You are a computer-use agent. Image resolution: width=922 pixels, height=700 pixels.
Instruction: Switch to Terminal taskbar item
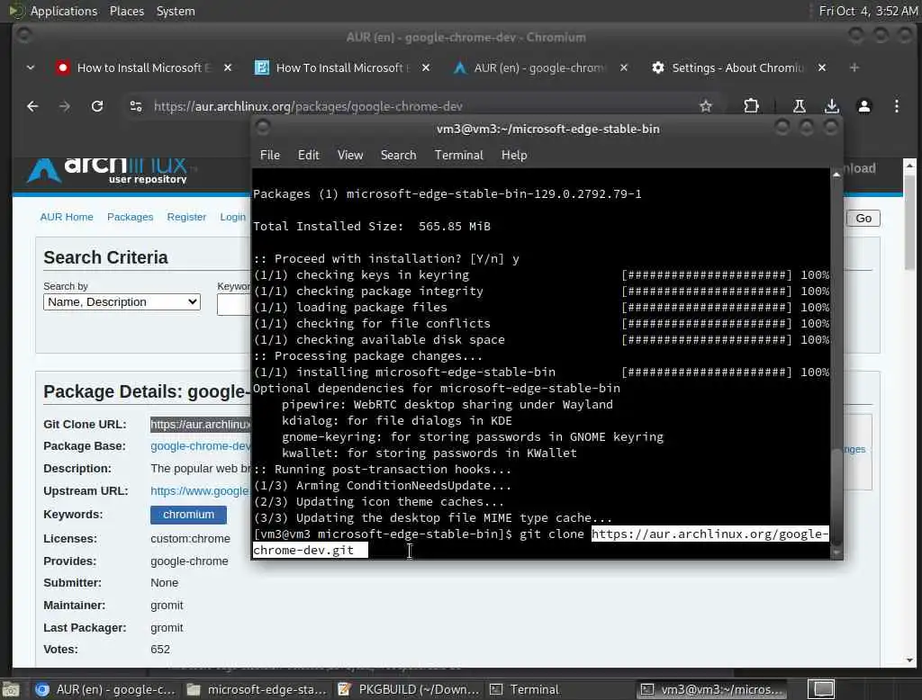coord(559,689)
